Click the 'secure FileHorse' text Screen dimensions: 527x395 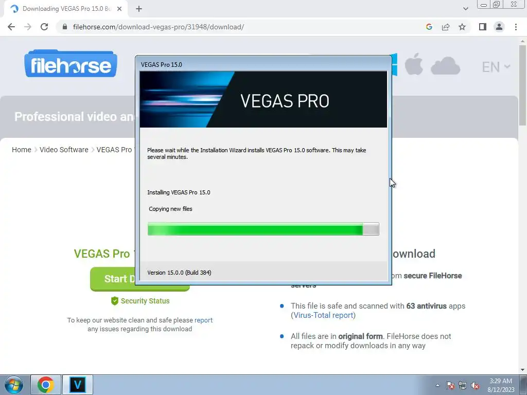pos(433,276)
